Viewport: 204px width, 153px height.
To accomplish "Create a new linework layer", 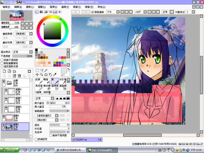I will point(10,71).
